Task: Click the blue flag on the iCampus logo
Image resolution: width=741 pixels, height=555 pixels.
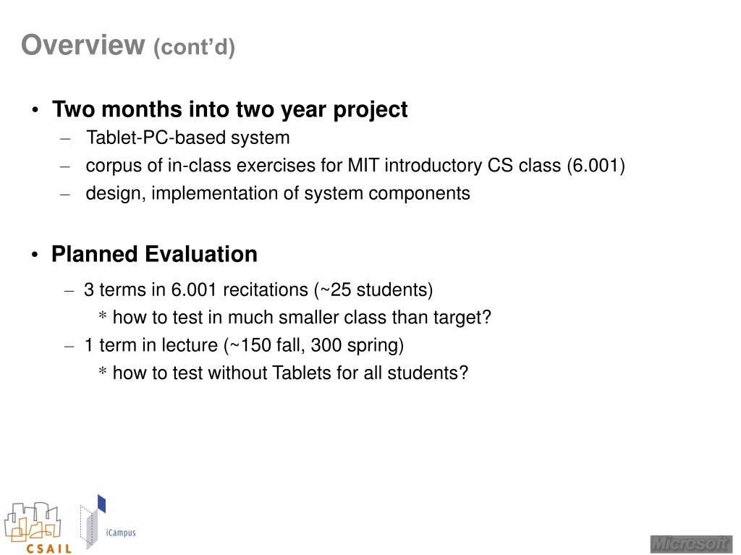Action: 101,504
